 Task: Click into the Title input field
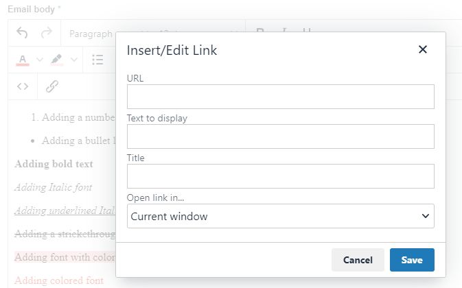(x=280, y=176)
